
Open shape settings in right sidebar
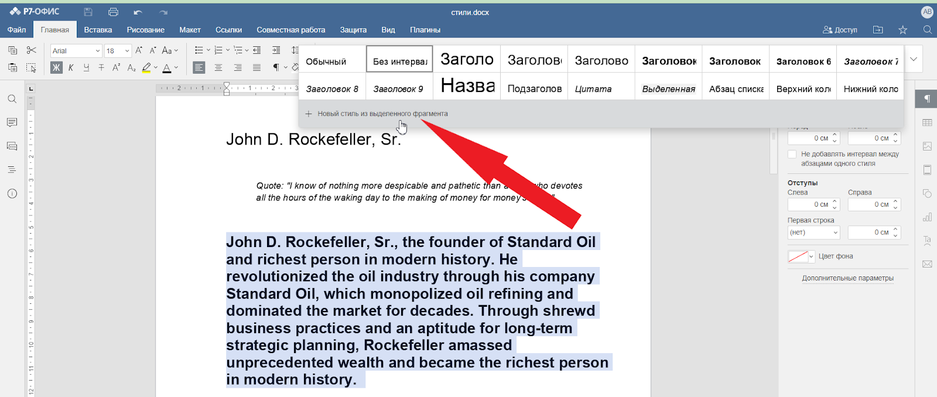point(927,193)
